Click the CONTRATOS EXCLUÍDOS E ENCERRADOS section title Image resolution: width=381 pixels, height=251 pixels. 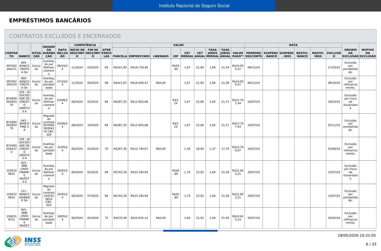[x=65, y=36]
